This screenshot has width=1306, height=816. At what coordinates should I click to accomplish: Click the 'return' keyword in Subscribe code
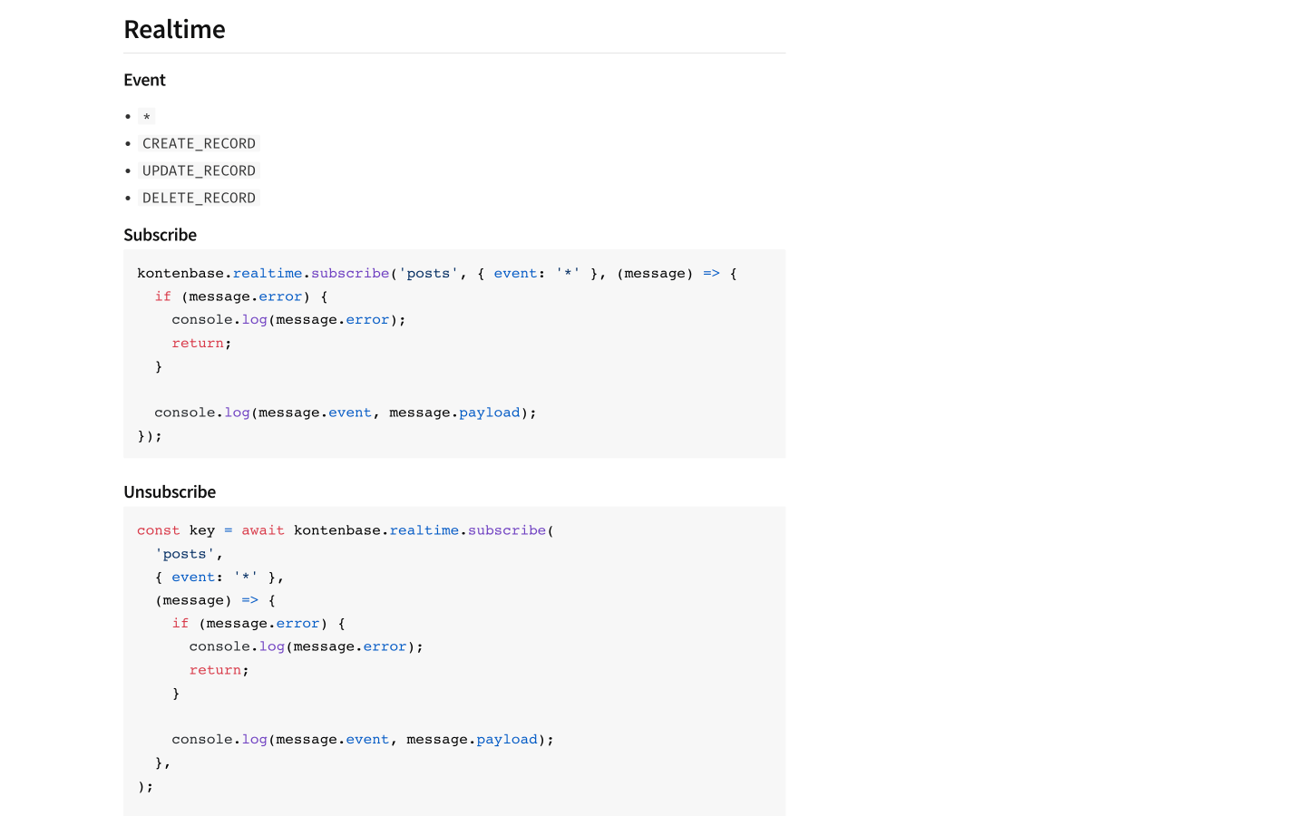point(198,344)
